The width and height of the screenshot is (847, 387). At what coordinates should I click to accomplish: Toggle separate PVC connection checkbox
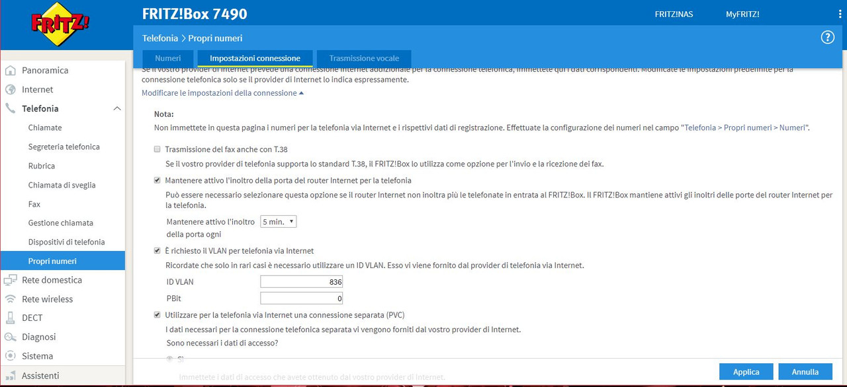click(157, 315)
